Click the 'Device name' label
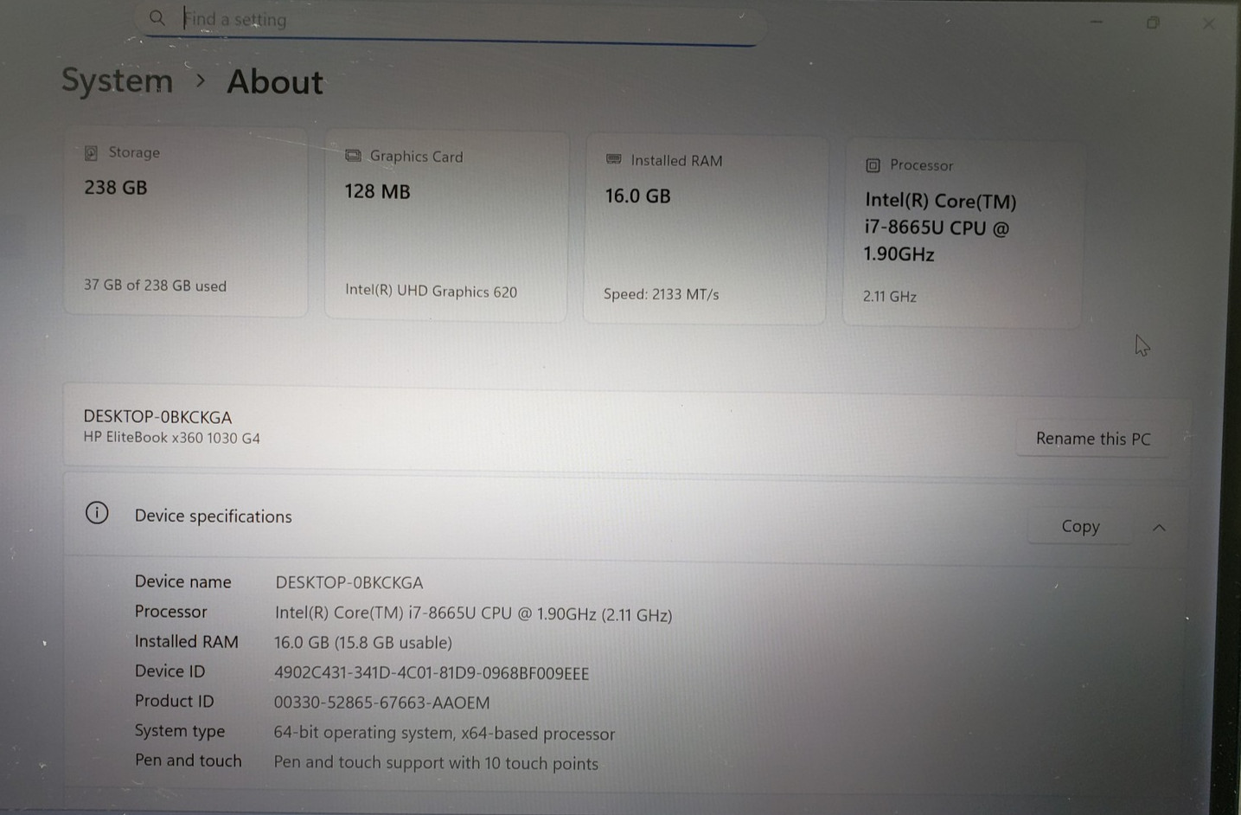 coord(182,581)
